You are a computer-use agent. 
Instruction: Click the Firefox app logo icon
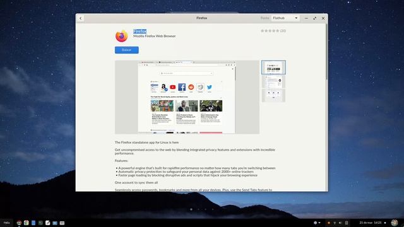click(x=122, y=36)
